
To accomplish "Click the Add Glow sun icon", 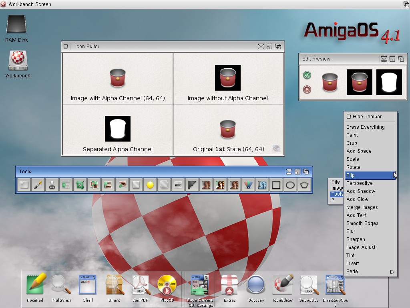I will click(150, 185).
